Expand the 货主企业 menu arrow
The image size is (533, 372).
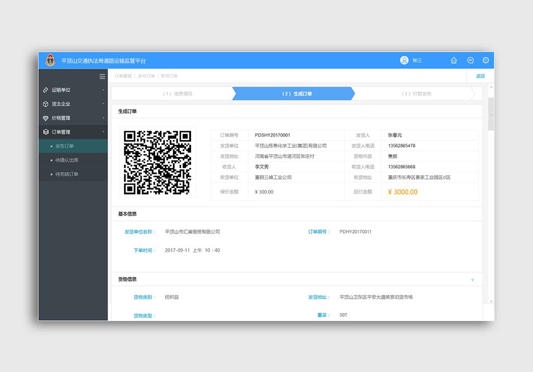[104, 104]
